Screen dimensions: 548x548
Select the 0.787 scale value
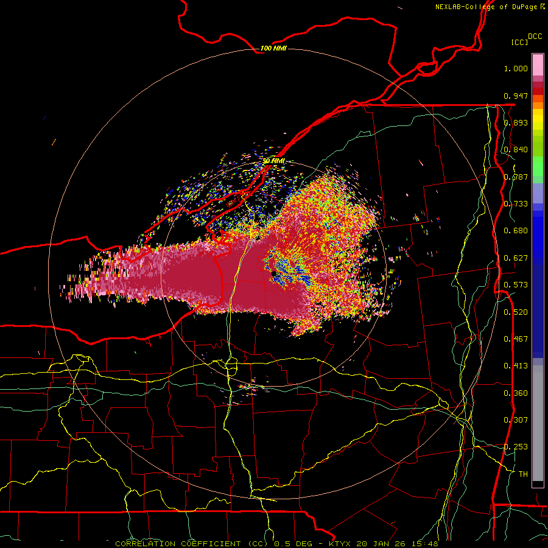(516, 177)
